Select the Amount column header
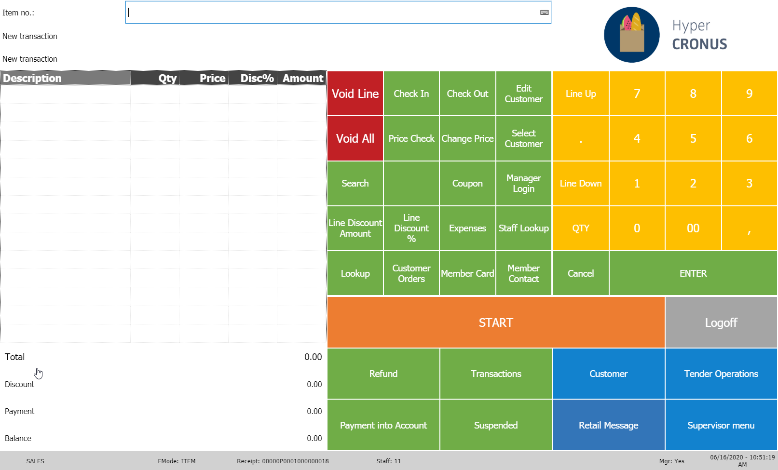Screen dimensions: 778x470 302,78
